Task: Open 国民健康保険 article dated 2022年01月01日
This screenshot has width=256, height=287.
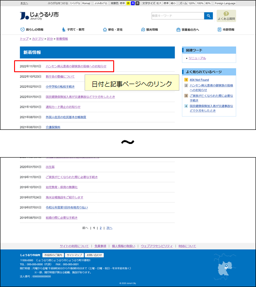Action: tap(80, 97)
